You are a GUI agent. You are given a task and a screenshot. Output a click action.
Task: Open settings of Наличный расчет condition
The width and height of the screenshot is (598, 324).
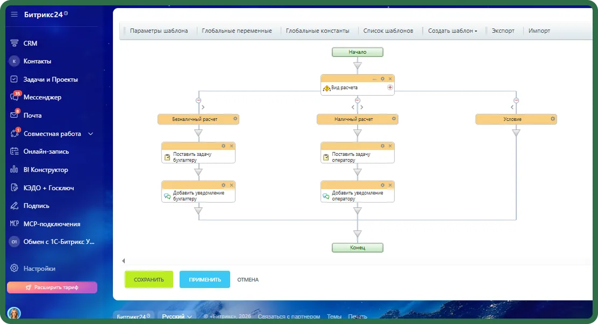pos(394,119)
